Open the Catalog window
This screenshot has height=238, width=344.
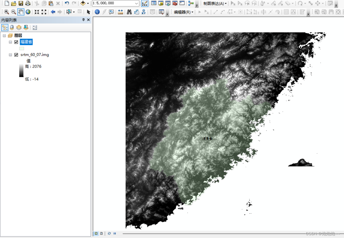point(161,3)
